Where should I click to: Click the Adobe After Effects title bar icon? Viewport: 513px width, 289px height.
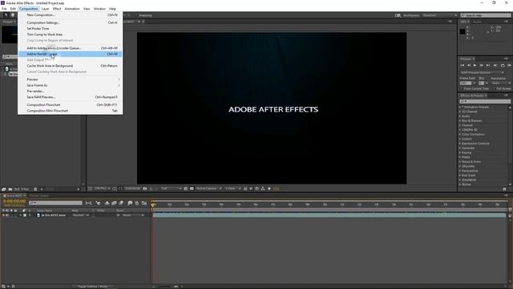(x=2, y=3)
